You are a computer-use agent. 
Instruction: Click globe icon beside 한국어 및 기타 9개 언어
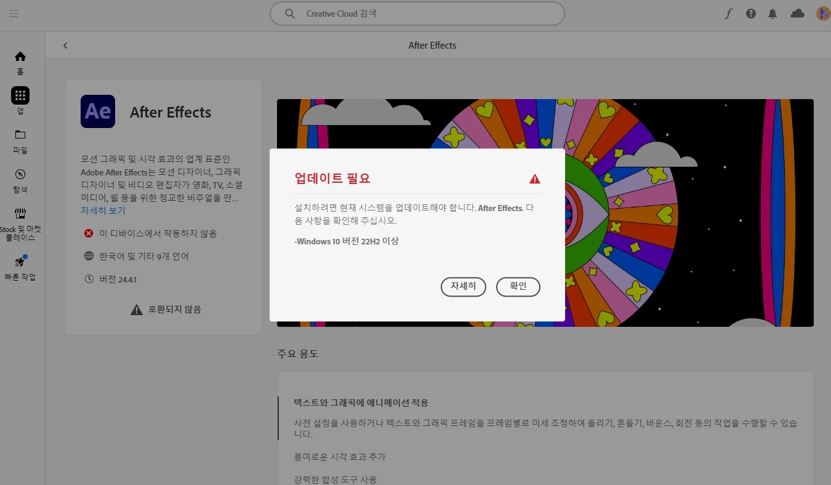tap(89, 256)
